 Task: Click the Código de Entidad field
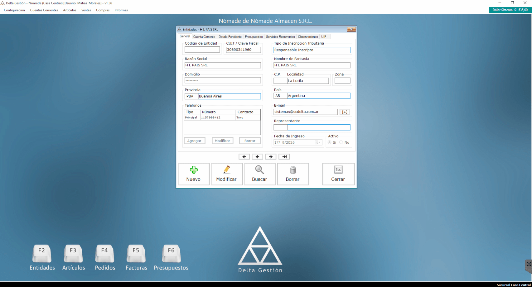point(202,50)
